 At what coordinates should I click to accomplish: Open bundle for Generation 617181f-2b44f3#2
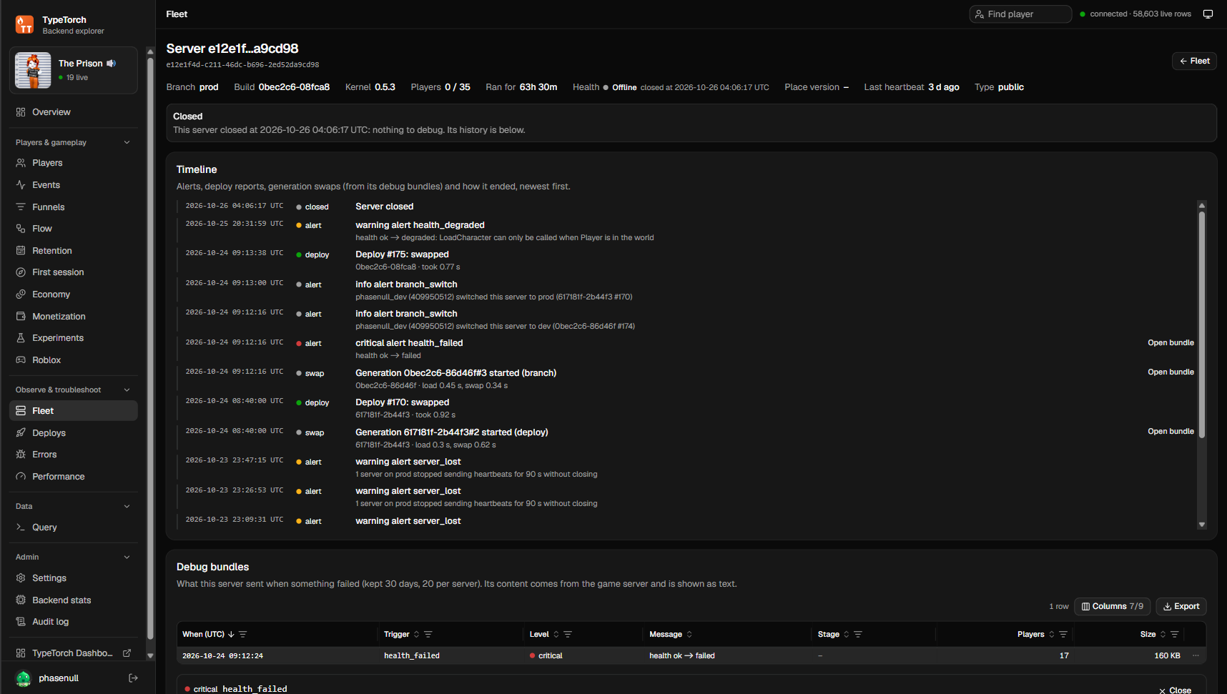pos(1171,432)
